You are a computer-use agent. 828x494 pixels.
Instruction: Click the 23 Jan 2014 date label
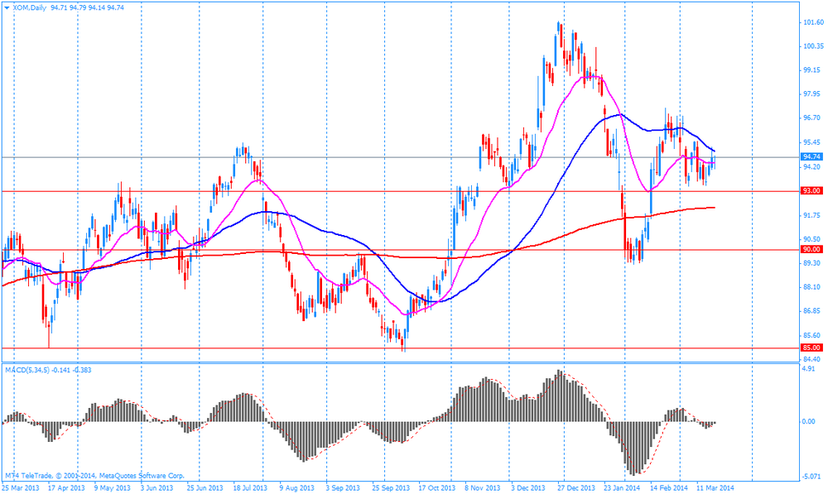[x=622, y=487]
